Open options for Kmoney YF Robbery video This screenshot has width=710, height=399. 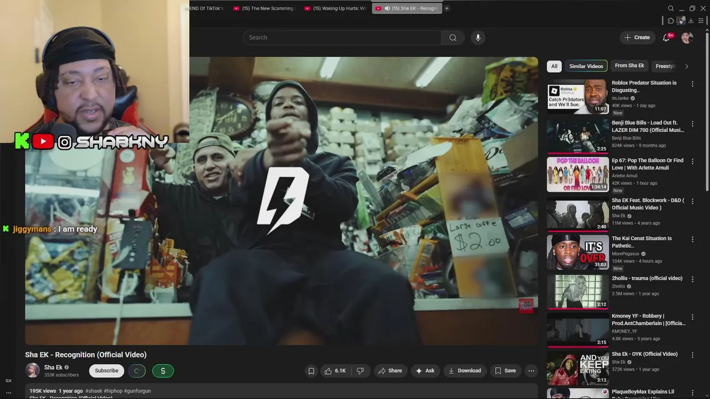692,317
